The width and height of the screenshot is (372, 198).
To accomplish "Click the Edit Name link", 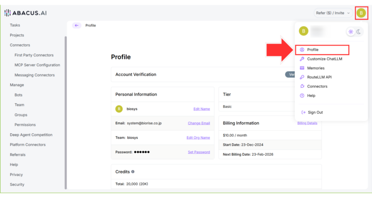I will pyautogui.click(x=201, y=109).
